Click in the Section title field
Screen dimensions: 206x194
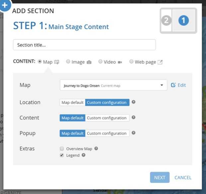click(x=84, y=45)
